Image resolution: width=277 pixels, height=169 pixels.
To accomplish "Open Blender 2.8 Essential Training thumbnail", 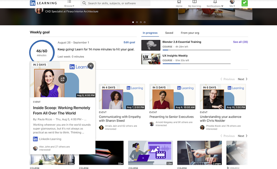I will point(151,45).
